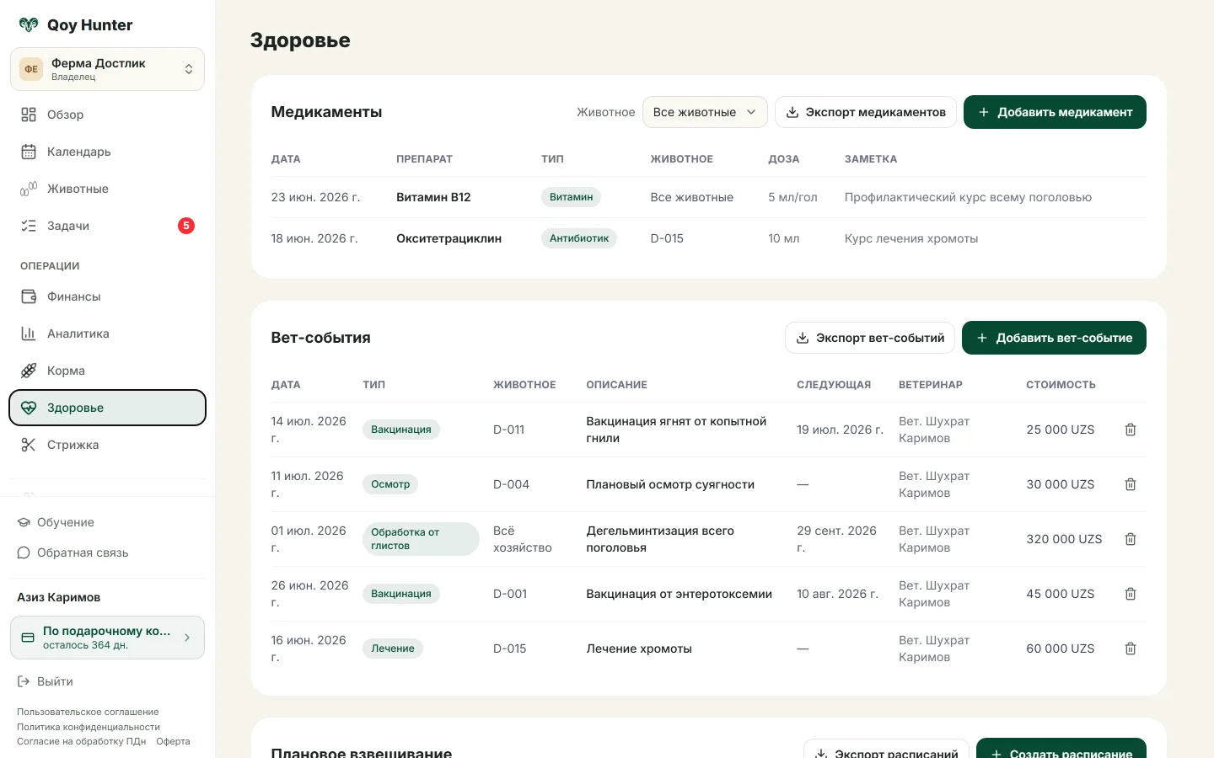Click the Окситетрациклин medication name
Screen dimensions: 1214x758
click(449, 238)
